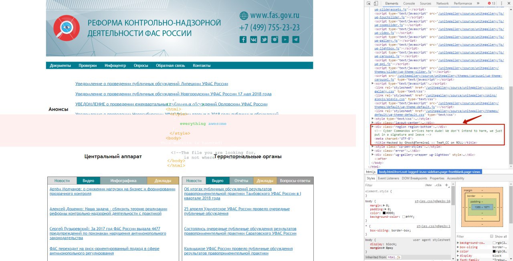Open the styles.css?p8ge2o:16 source link
The height and width of the screenshot is (261, 513).
click(x=432, y=201)
